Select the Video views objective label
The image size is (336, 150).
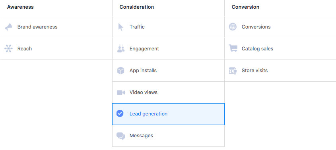click(x=144, y=92)
